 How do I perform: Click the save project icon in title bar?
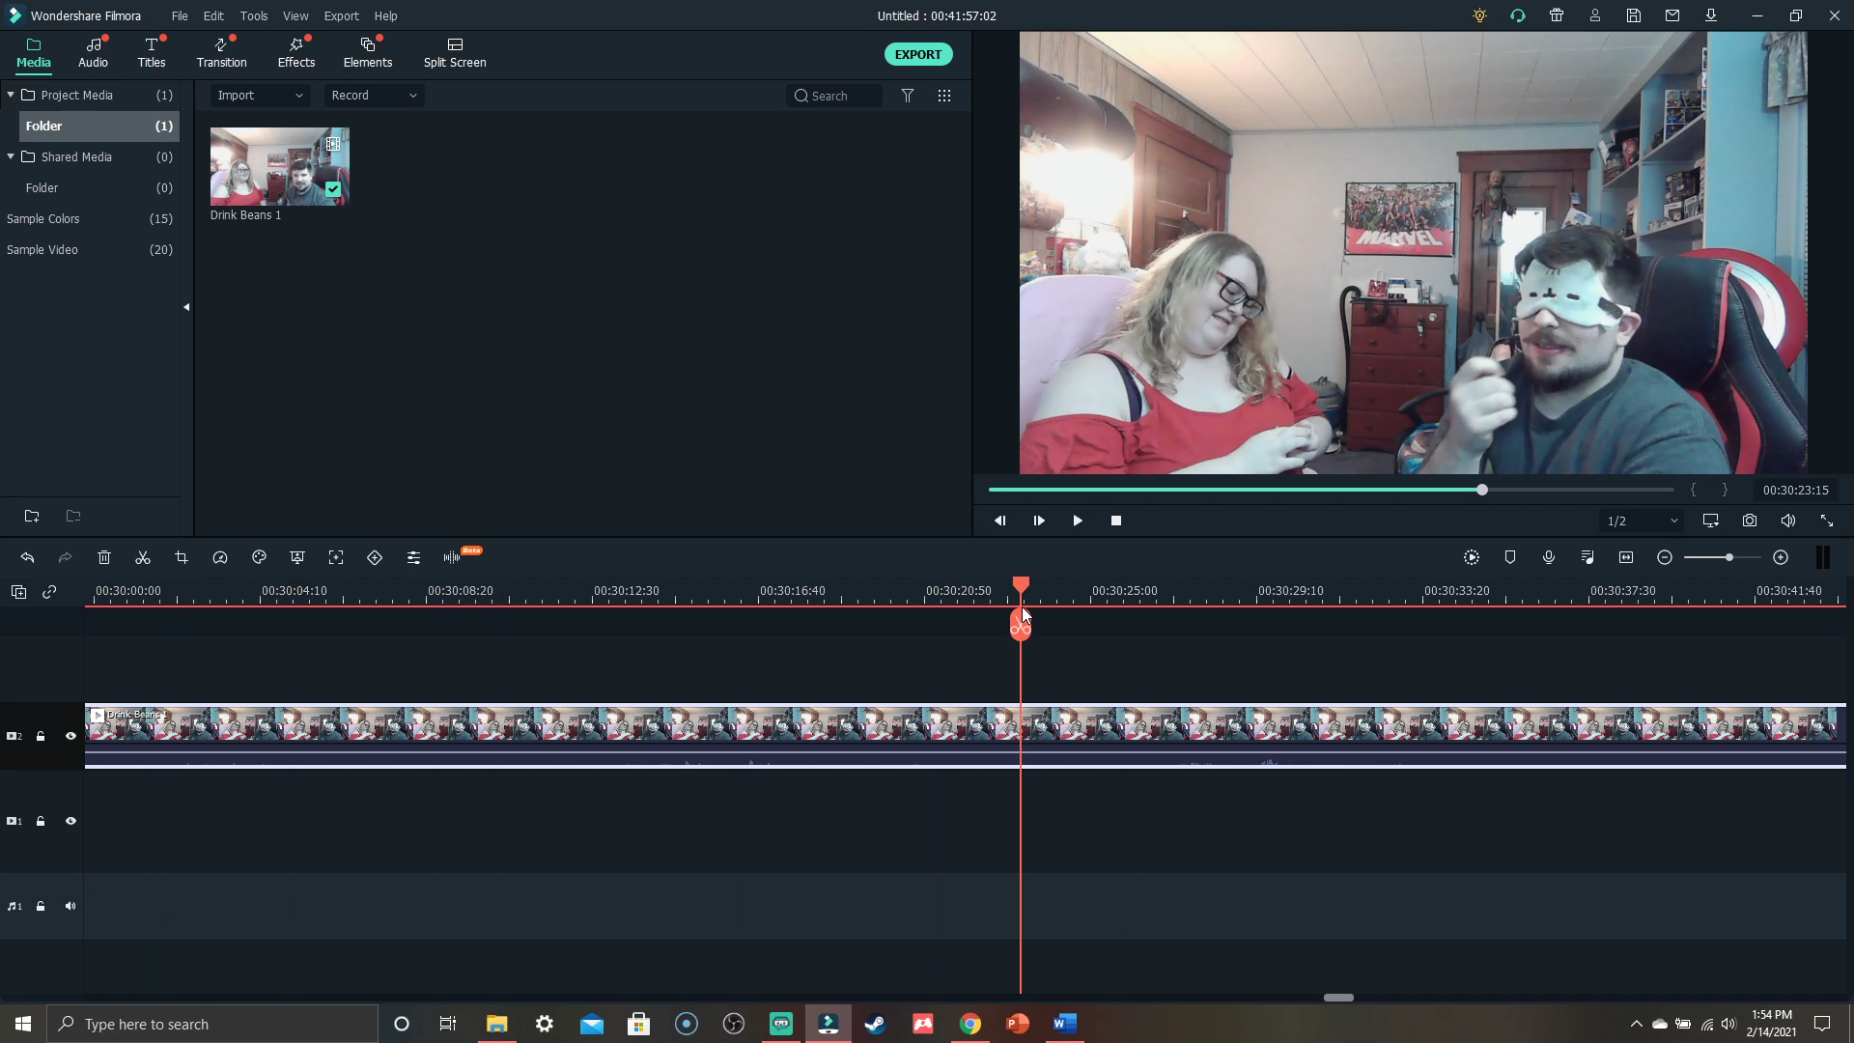tap(1634, 15)
